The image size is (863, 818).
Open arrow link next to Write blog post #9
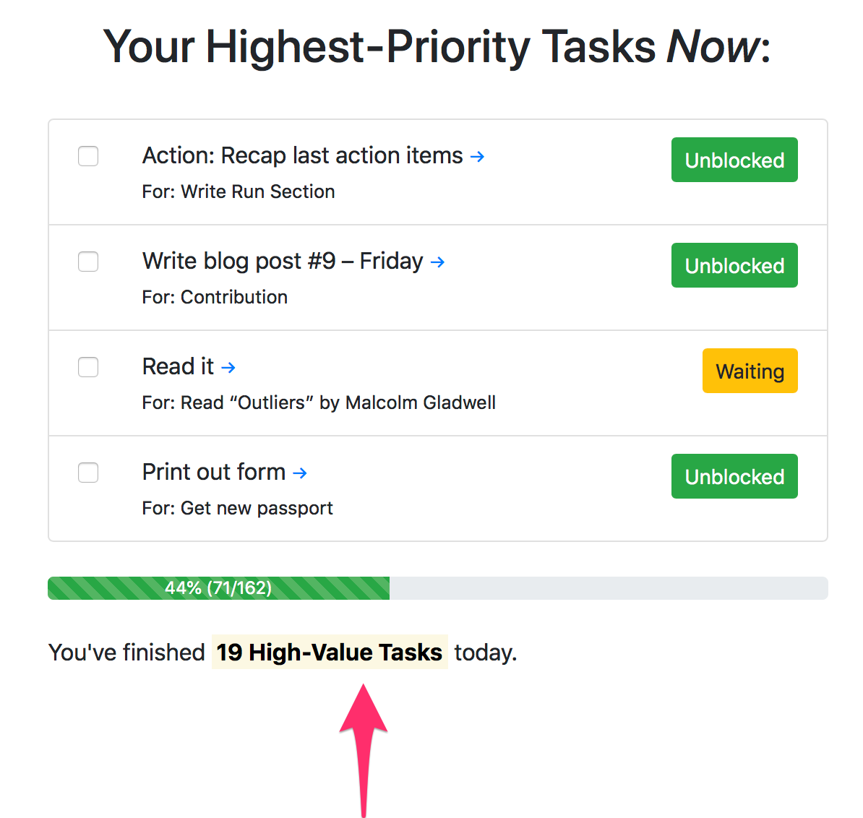(437, 262)
